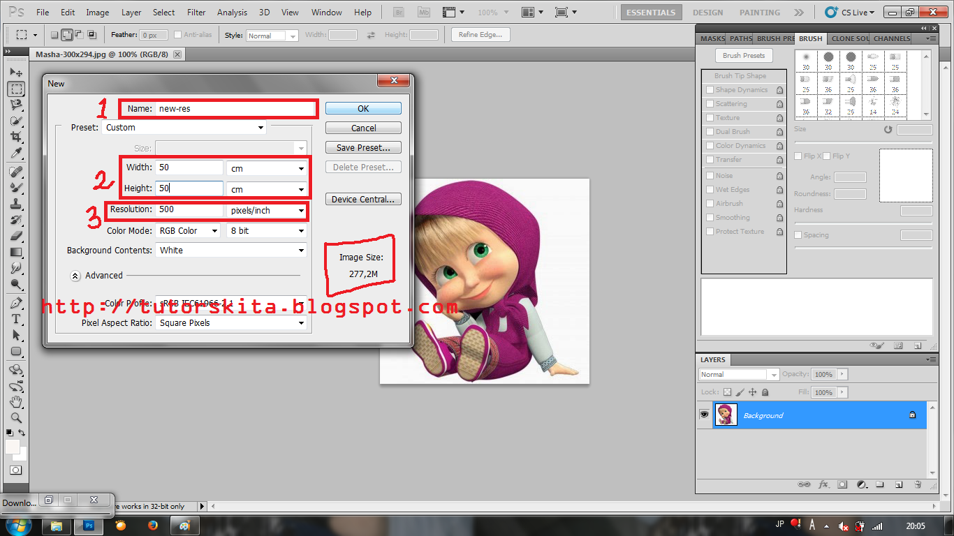Click the foreground color swatch
This screenshot has width=954, height=536.
(13, 447)
